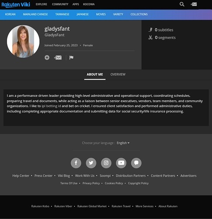Open the English language dropdown
The height and width of the screenshot is (219, 212).
pos(123,143)
